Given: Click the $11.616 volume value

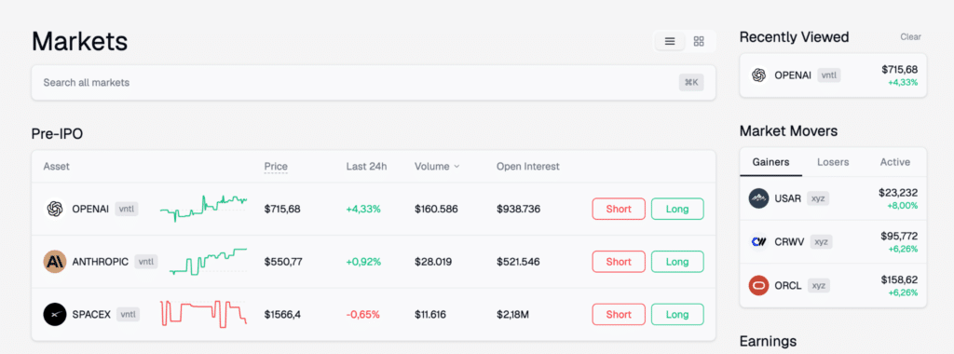Looking at the screenshot, I should pyautogui.click(x=430, y=315).
